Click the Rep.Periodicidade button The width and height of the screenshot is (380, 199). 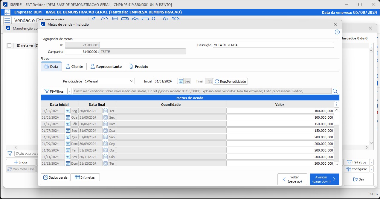[x=230, y=81]
